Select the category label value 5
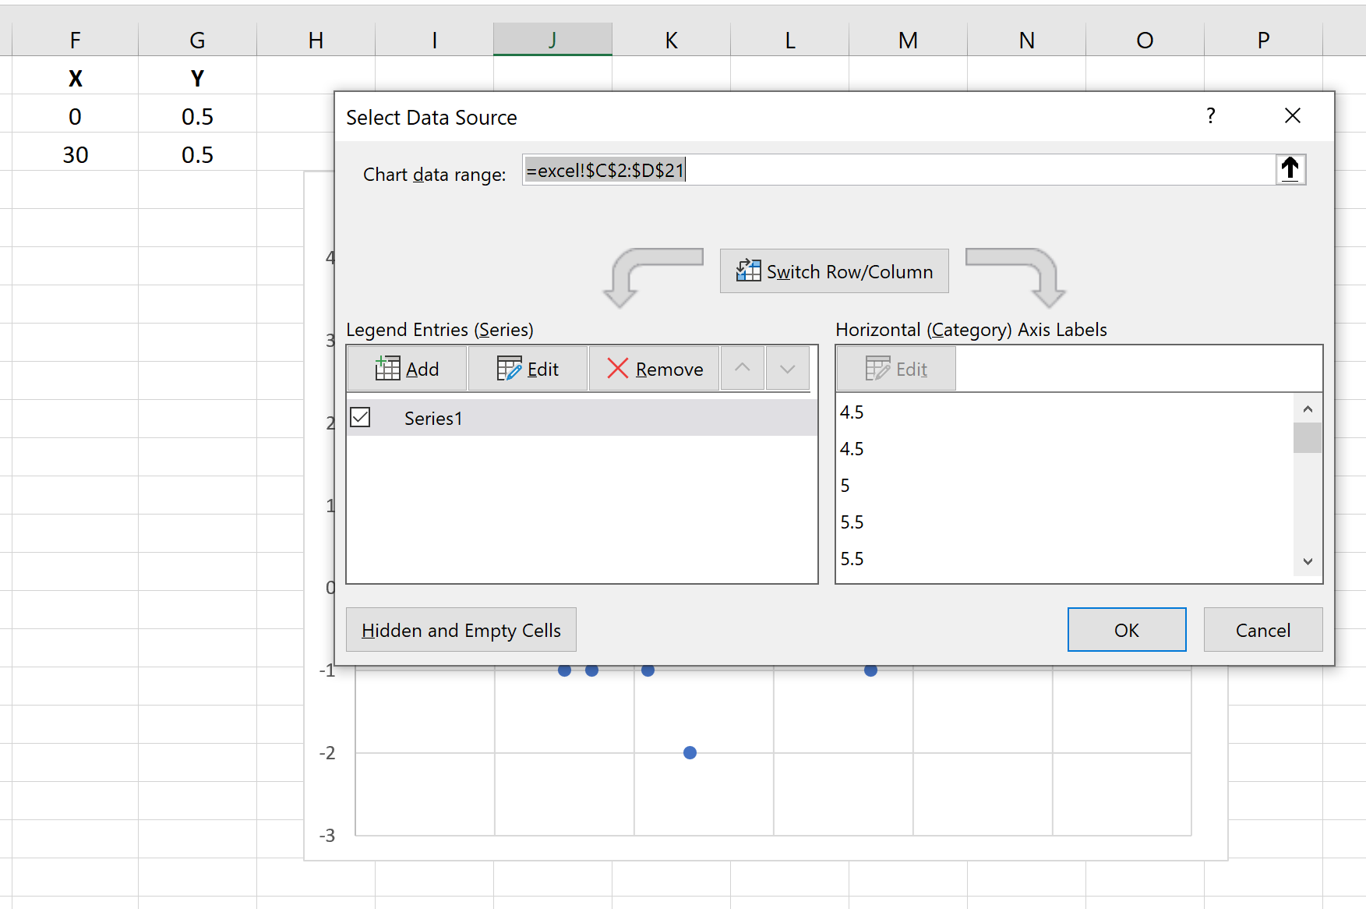This screenshot has height=909, width=1366. click(845, 485)
